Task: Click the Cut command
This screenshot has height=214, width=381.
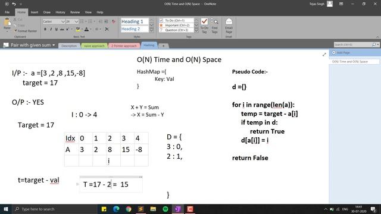Action: coord(18,20)
